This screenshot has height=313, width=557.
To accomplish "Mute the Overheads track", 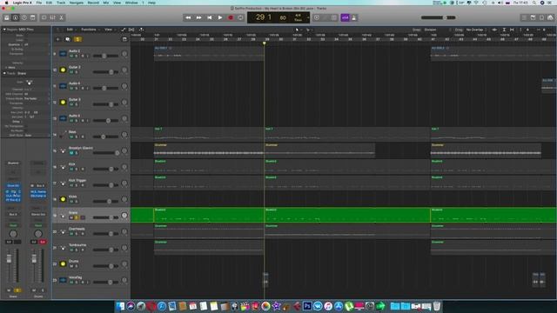I will pyautogui.click(x=71, y=234).
